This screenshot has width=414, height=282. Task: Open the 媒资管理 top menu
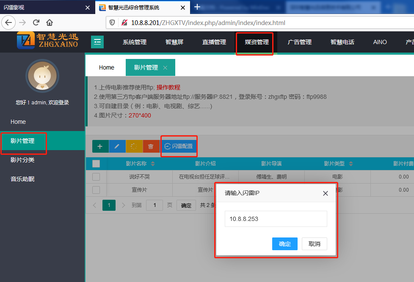(x=257, y=42)
